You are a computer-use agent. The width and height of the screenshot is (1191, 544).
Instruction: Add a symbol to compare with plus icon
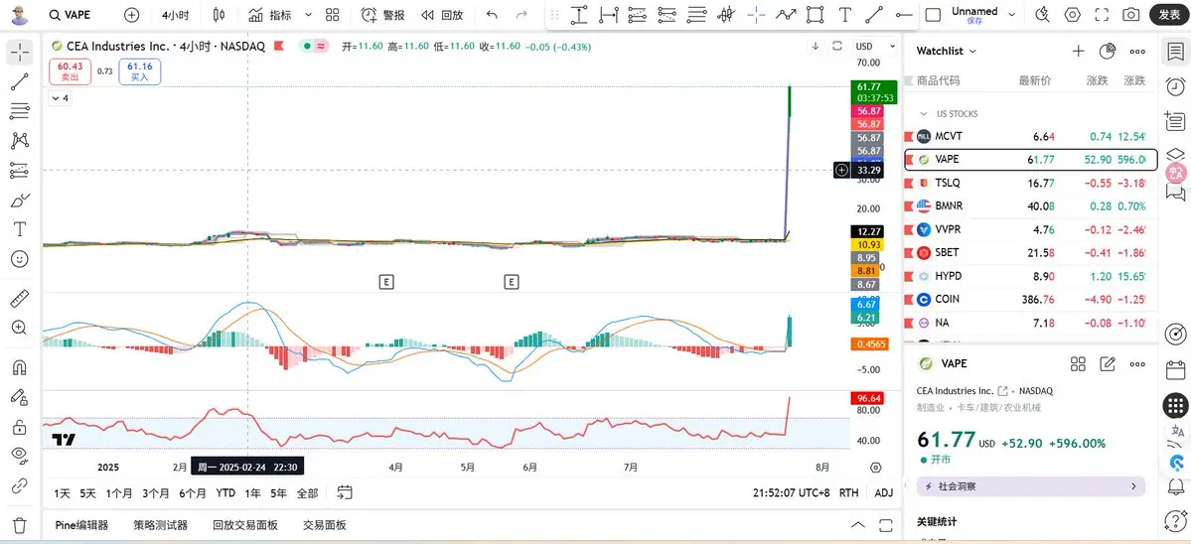click(131, 15)
